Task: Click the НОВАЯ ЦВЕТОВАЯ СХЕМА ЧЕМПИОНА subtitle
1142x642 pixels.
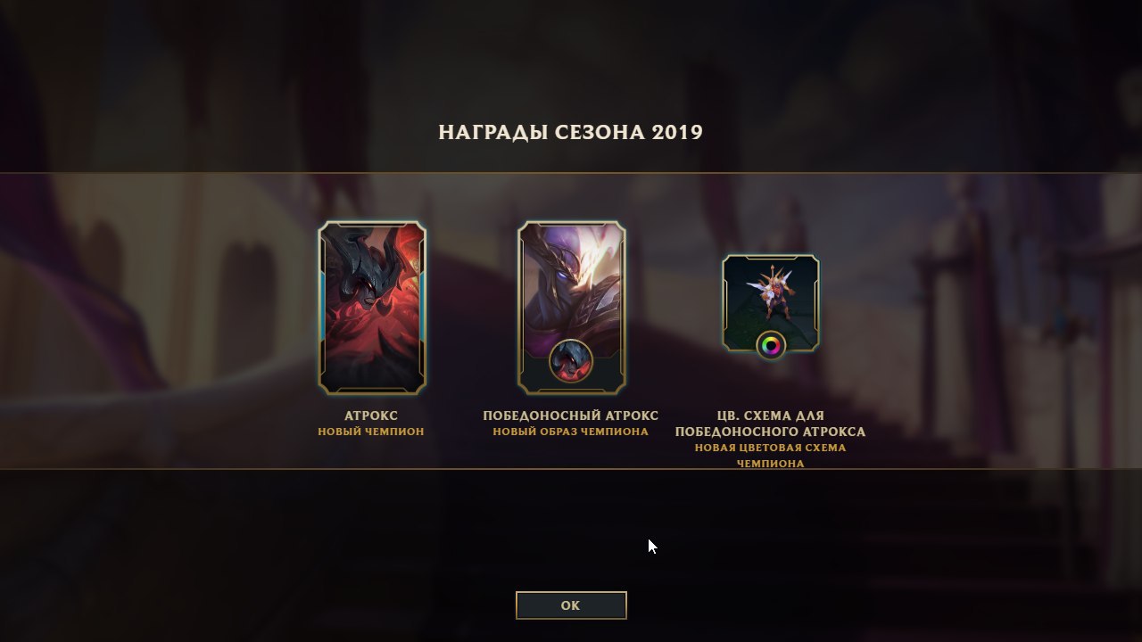Action: (x=771, y=456)
